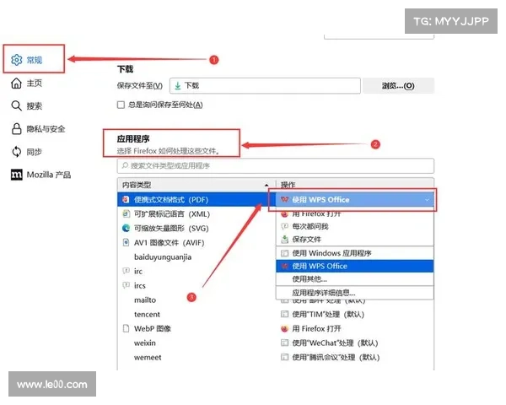Click the XML file type icon
Viewport: 506px width, 405px height.
126,213
